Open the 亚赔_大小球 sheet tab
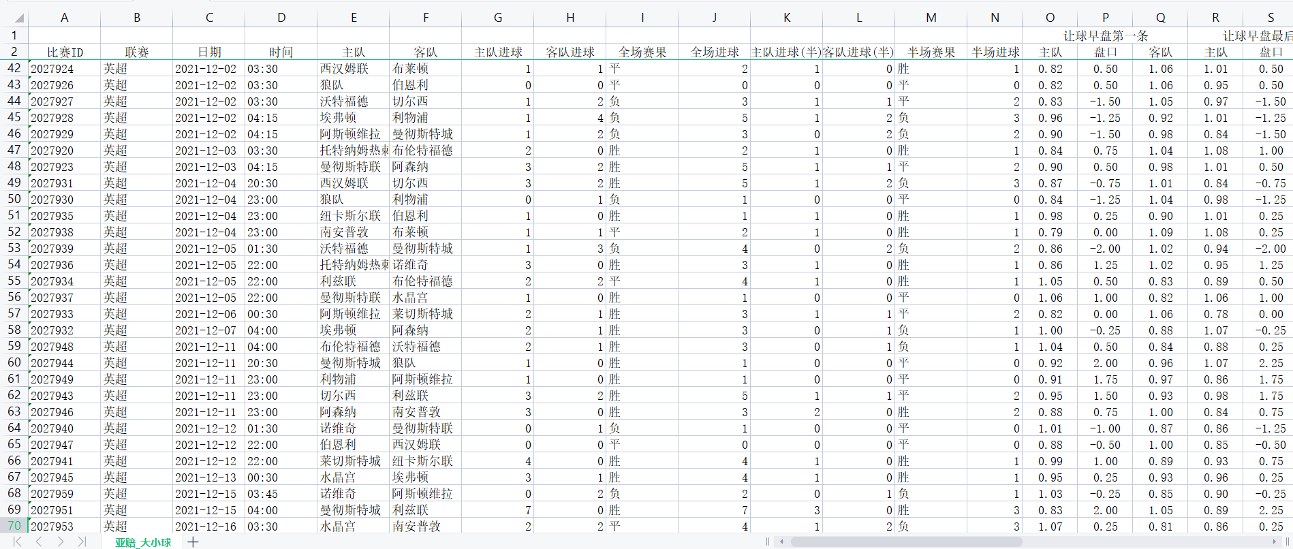The width and height of the screenshot is (1293, 549). [x=143, y=542]
